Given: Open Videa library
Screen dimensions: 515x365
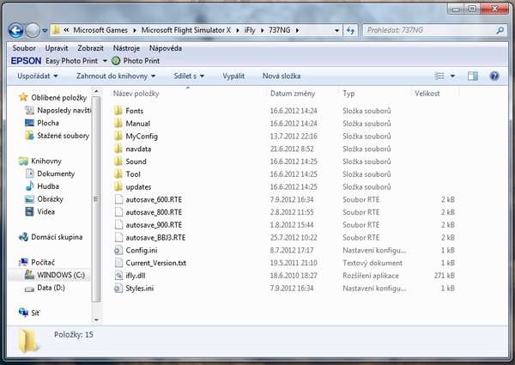Looking at the screenshot, I should (45, 211).
